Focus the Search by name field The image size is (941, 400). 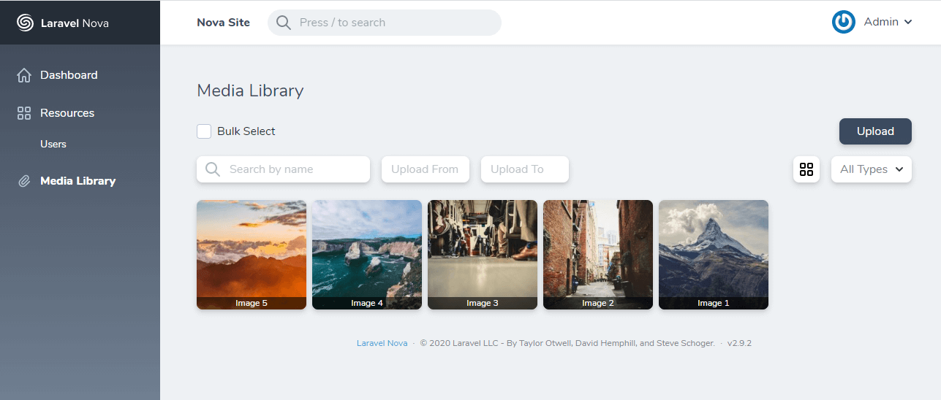292,169
